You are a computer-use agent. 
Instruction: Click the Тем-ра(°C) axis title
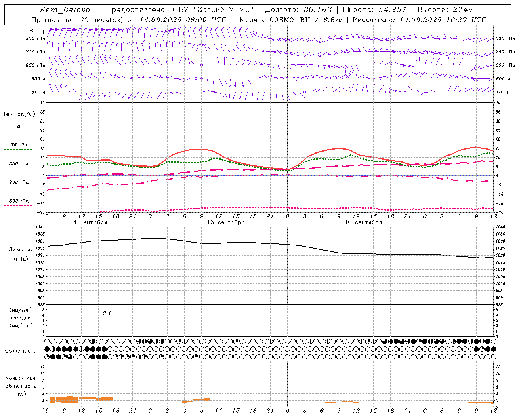pyautogui.click(x=19, y=114)
